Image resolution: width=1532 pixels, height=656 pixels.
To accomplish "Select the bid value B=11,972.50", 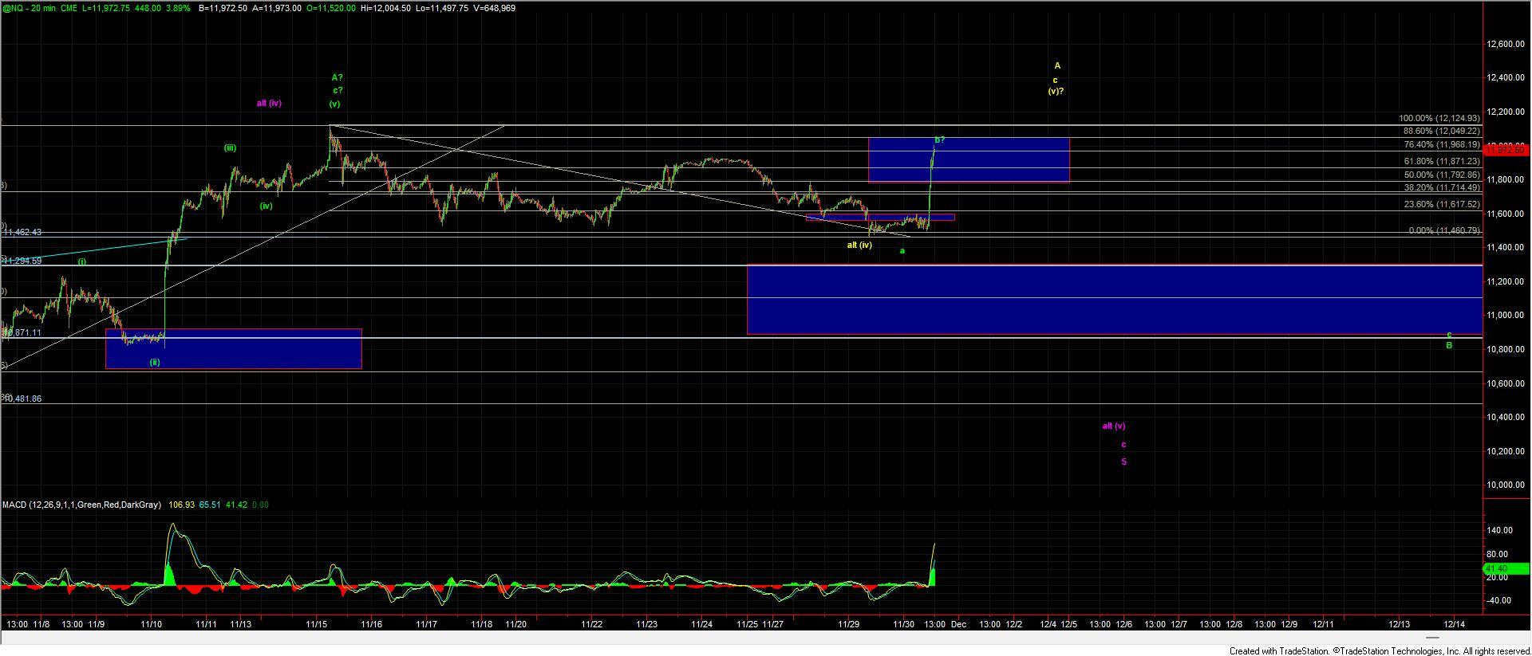I will click(223, 8).
